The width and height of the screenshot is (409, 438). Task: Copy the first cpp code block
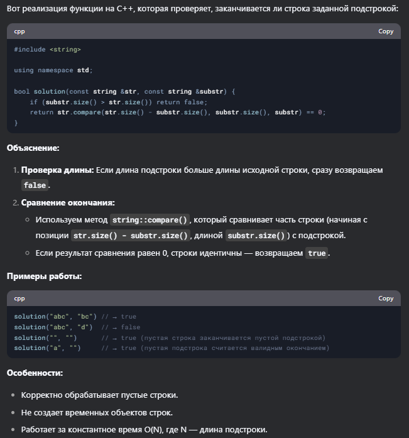(386, 31)
